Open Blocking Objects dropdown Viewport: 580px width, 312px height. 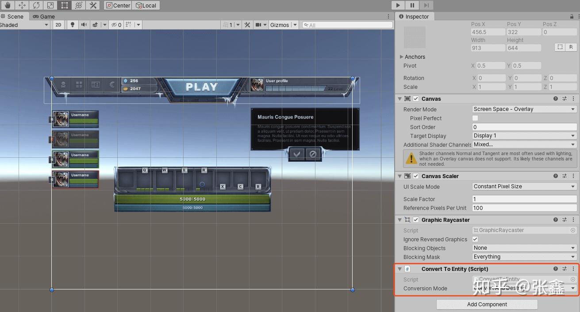click(525, 248)
